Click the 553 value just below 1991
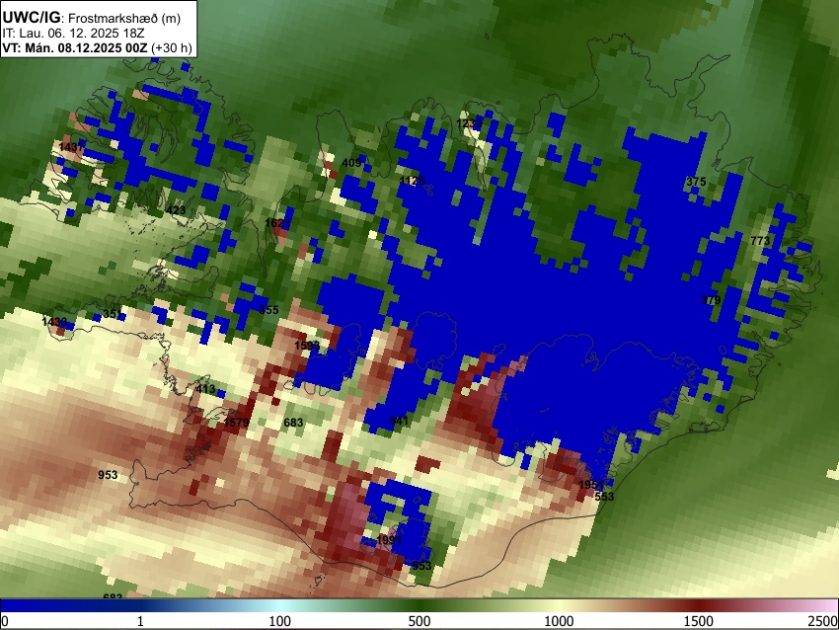 point(421,566)
